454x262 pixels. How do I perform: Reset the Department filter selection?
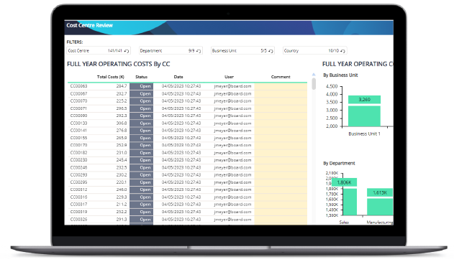coord(199,51)
